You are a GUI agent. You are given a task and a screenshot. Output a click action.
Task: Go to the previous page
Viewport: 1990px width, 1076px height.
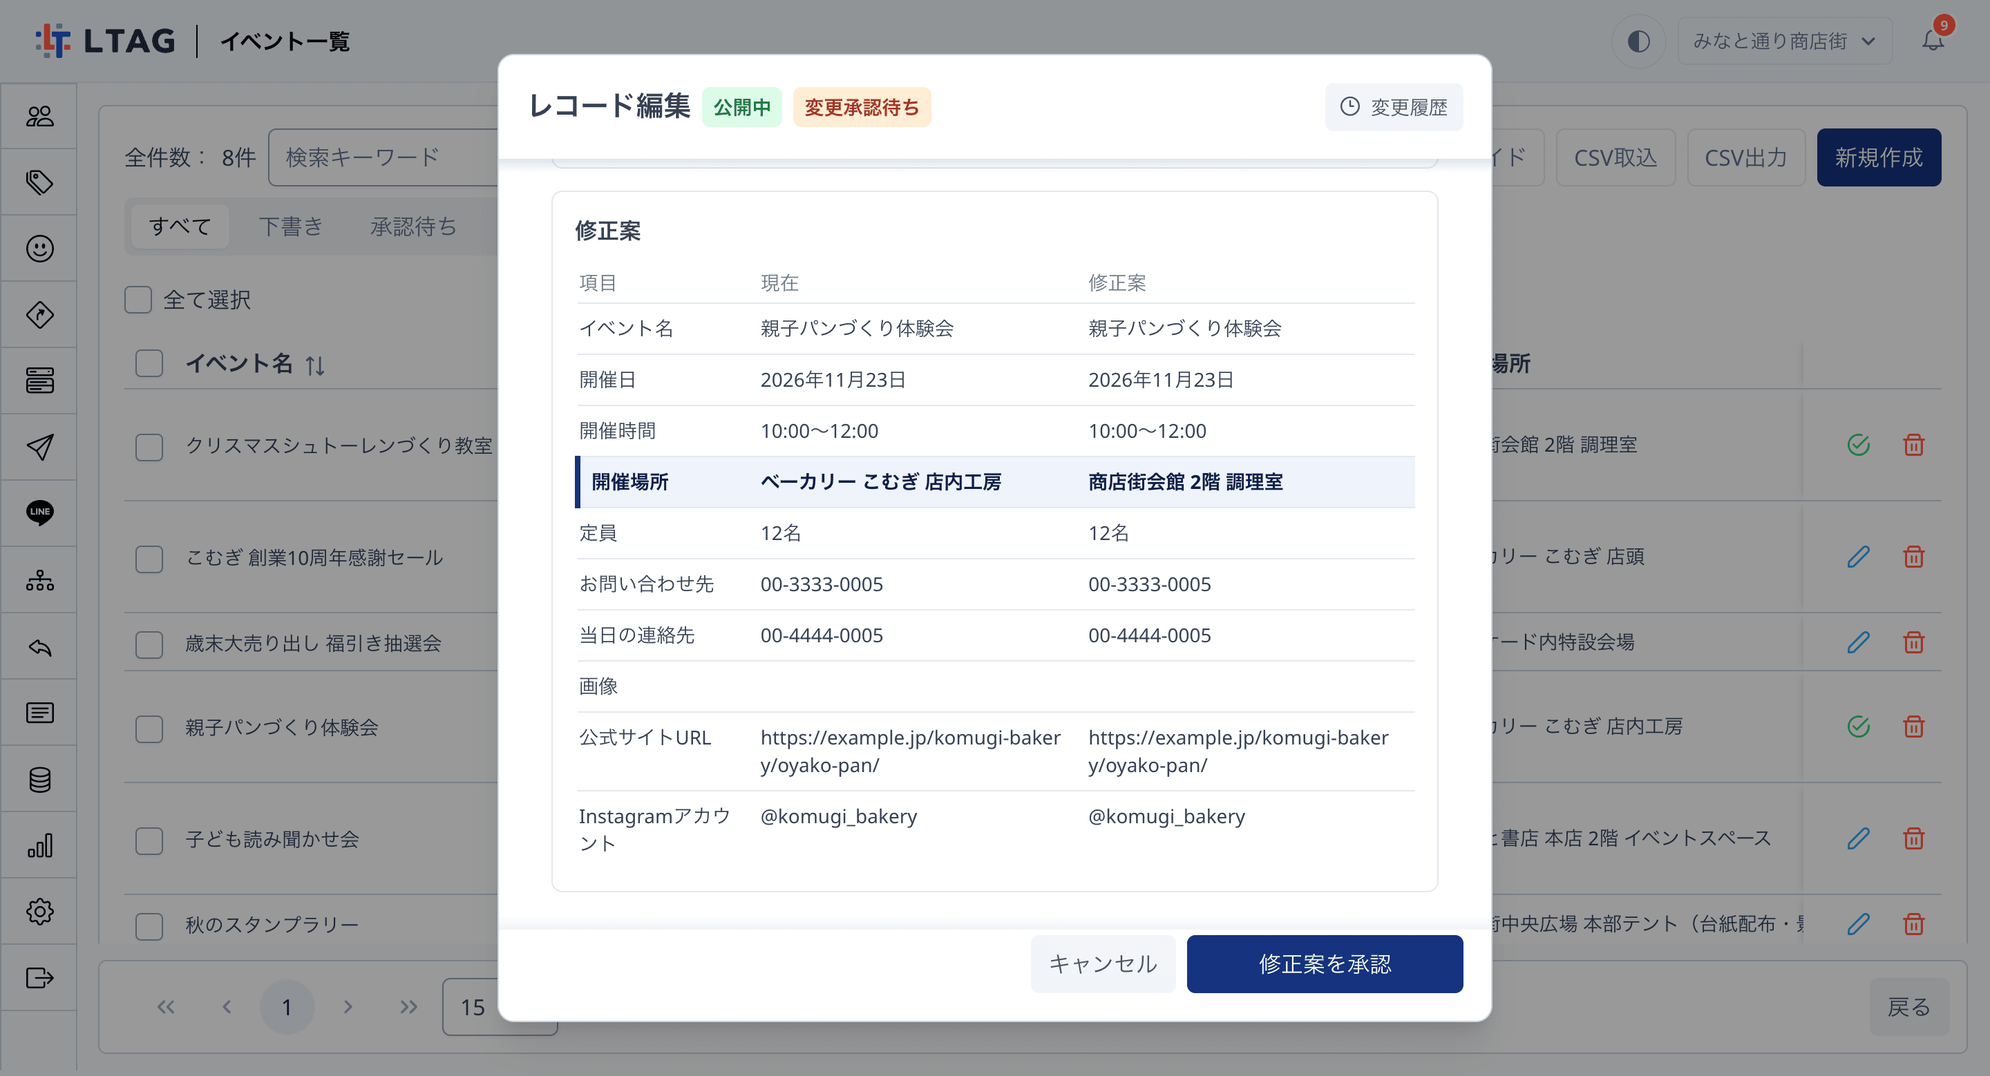[x=227, y=1006]
